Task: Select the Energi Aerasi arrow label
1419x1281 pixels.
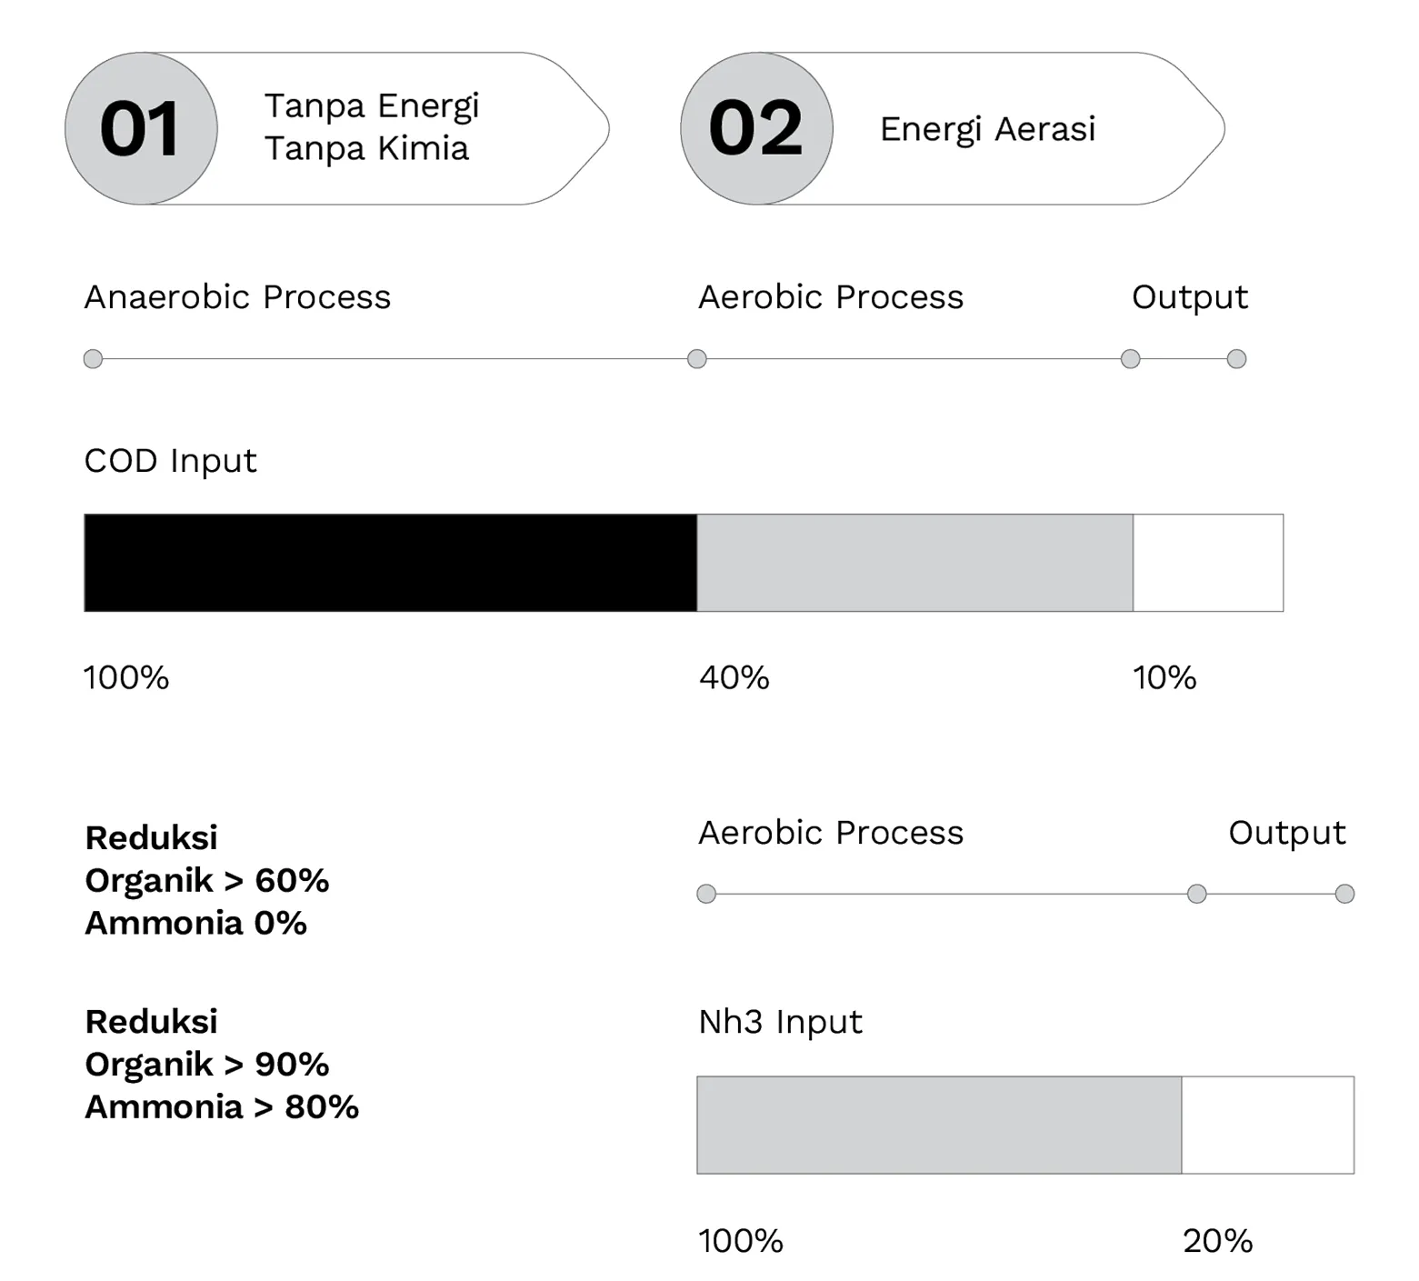Action: click(987, 129)
